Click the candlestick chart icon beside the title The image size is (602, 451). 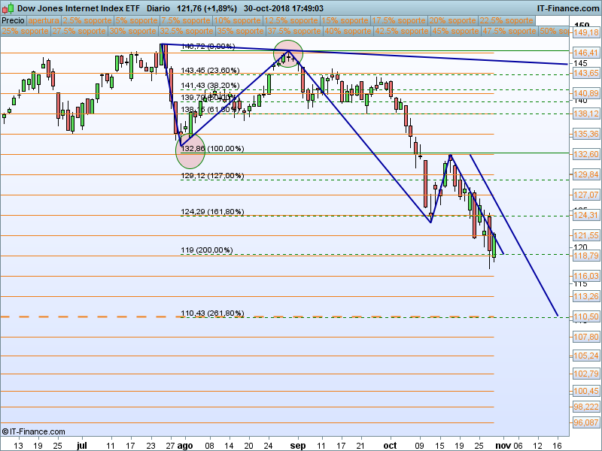coord(8,8)
